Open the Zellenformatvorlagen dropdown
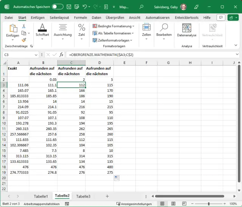 coord(112,40)
